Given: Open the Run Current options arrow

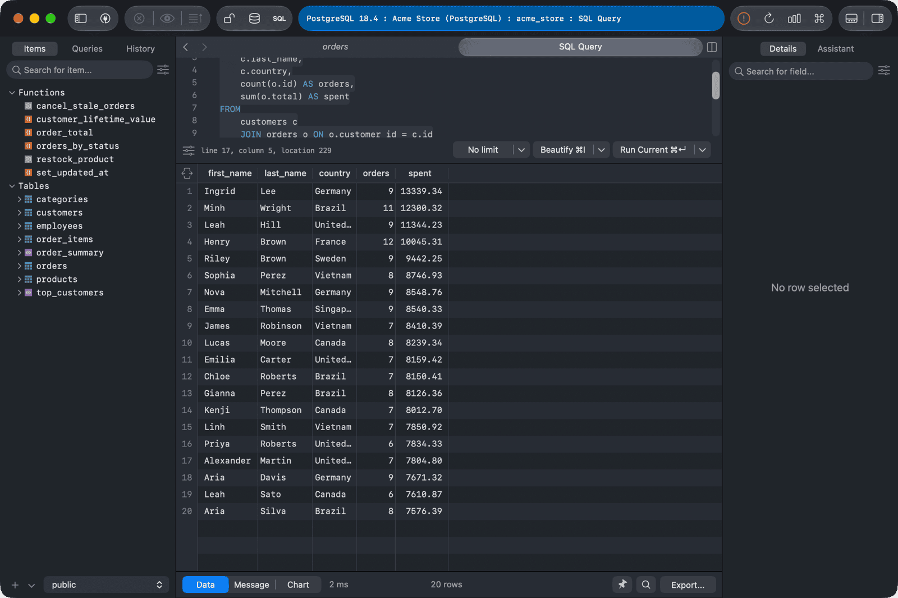Looking at the screenshot, I should (703, 150).
